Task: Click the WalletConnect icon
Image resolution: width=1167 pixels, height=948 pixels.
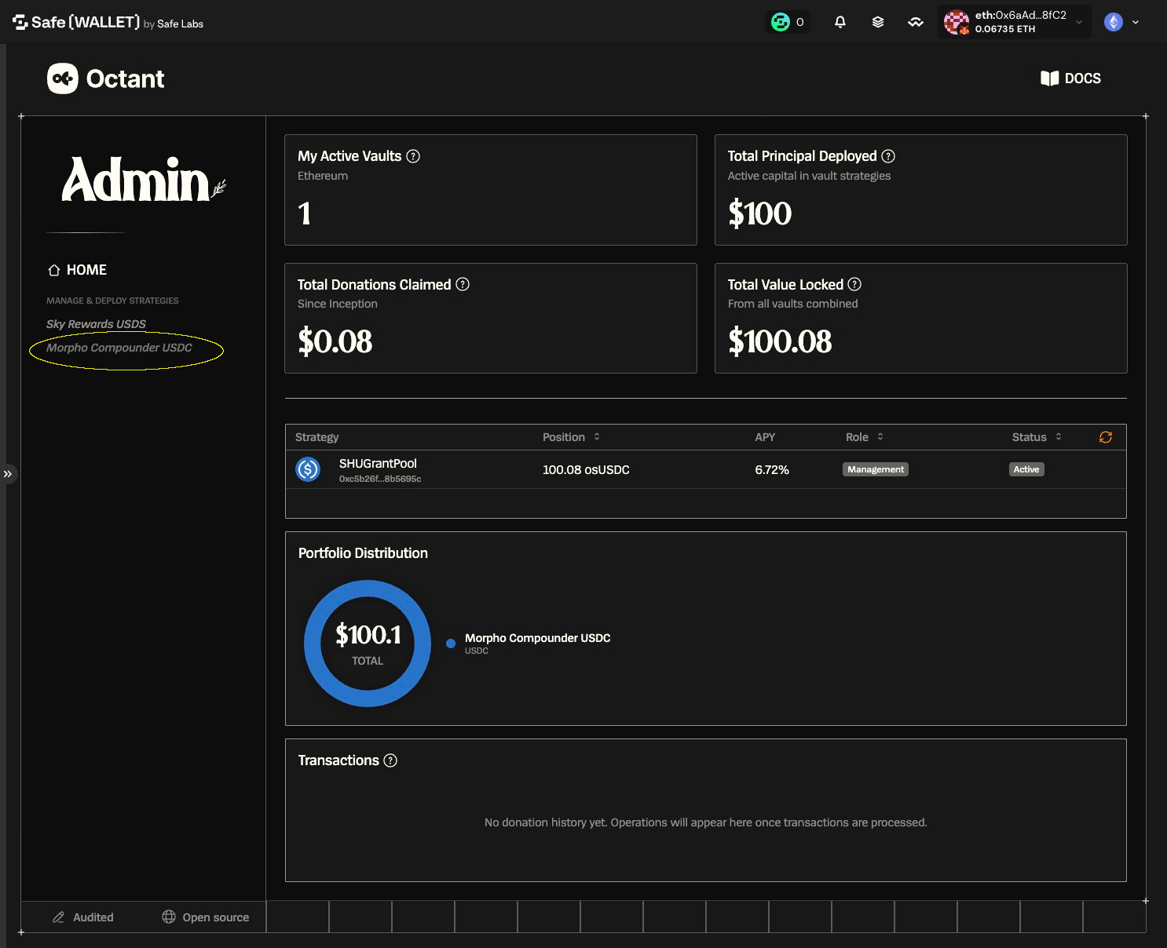Action: (916, 22)
